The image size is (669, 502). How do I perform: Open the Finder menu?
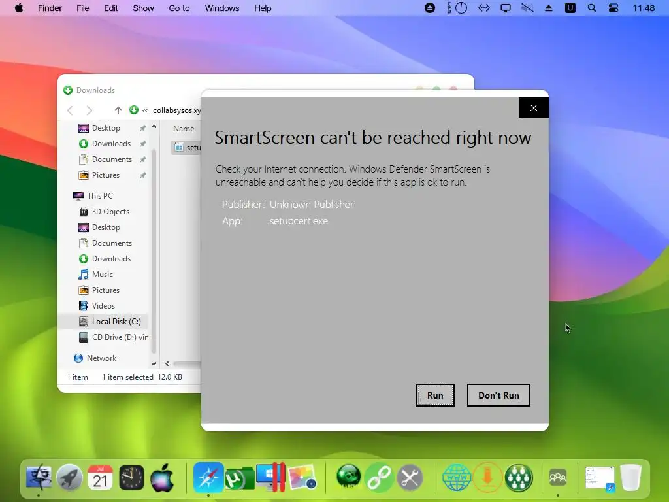tap(50, 8)
